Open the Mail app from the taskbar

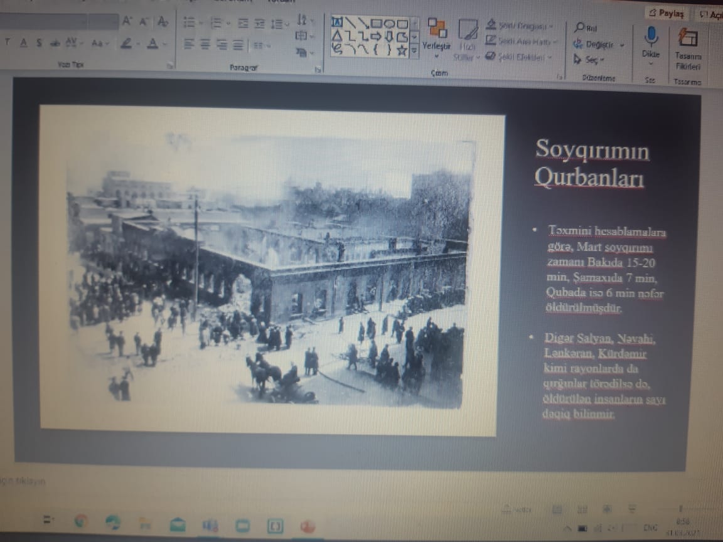click(178, 524)
